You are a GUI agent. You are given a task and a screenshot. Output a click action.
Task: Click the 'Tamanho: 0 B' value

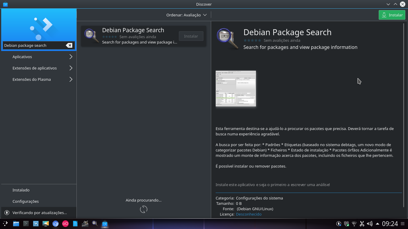coord(239,203)
